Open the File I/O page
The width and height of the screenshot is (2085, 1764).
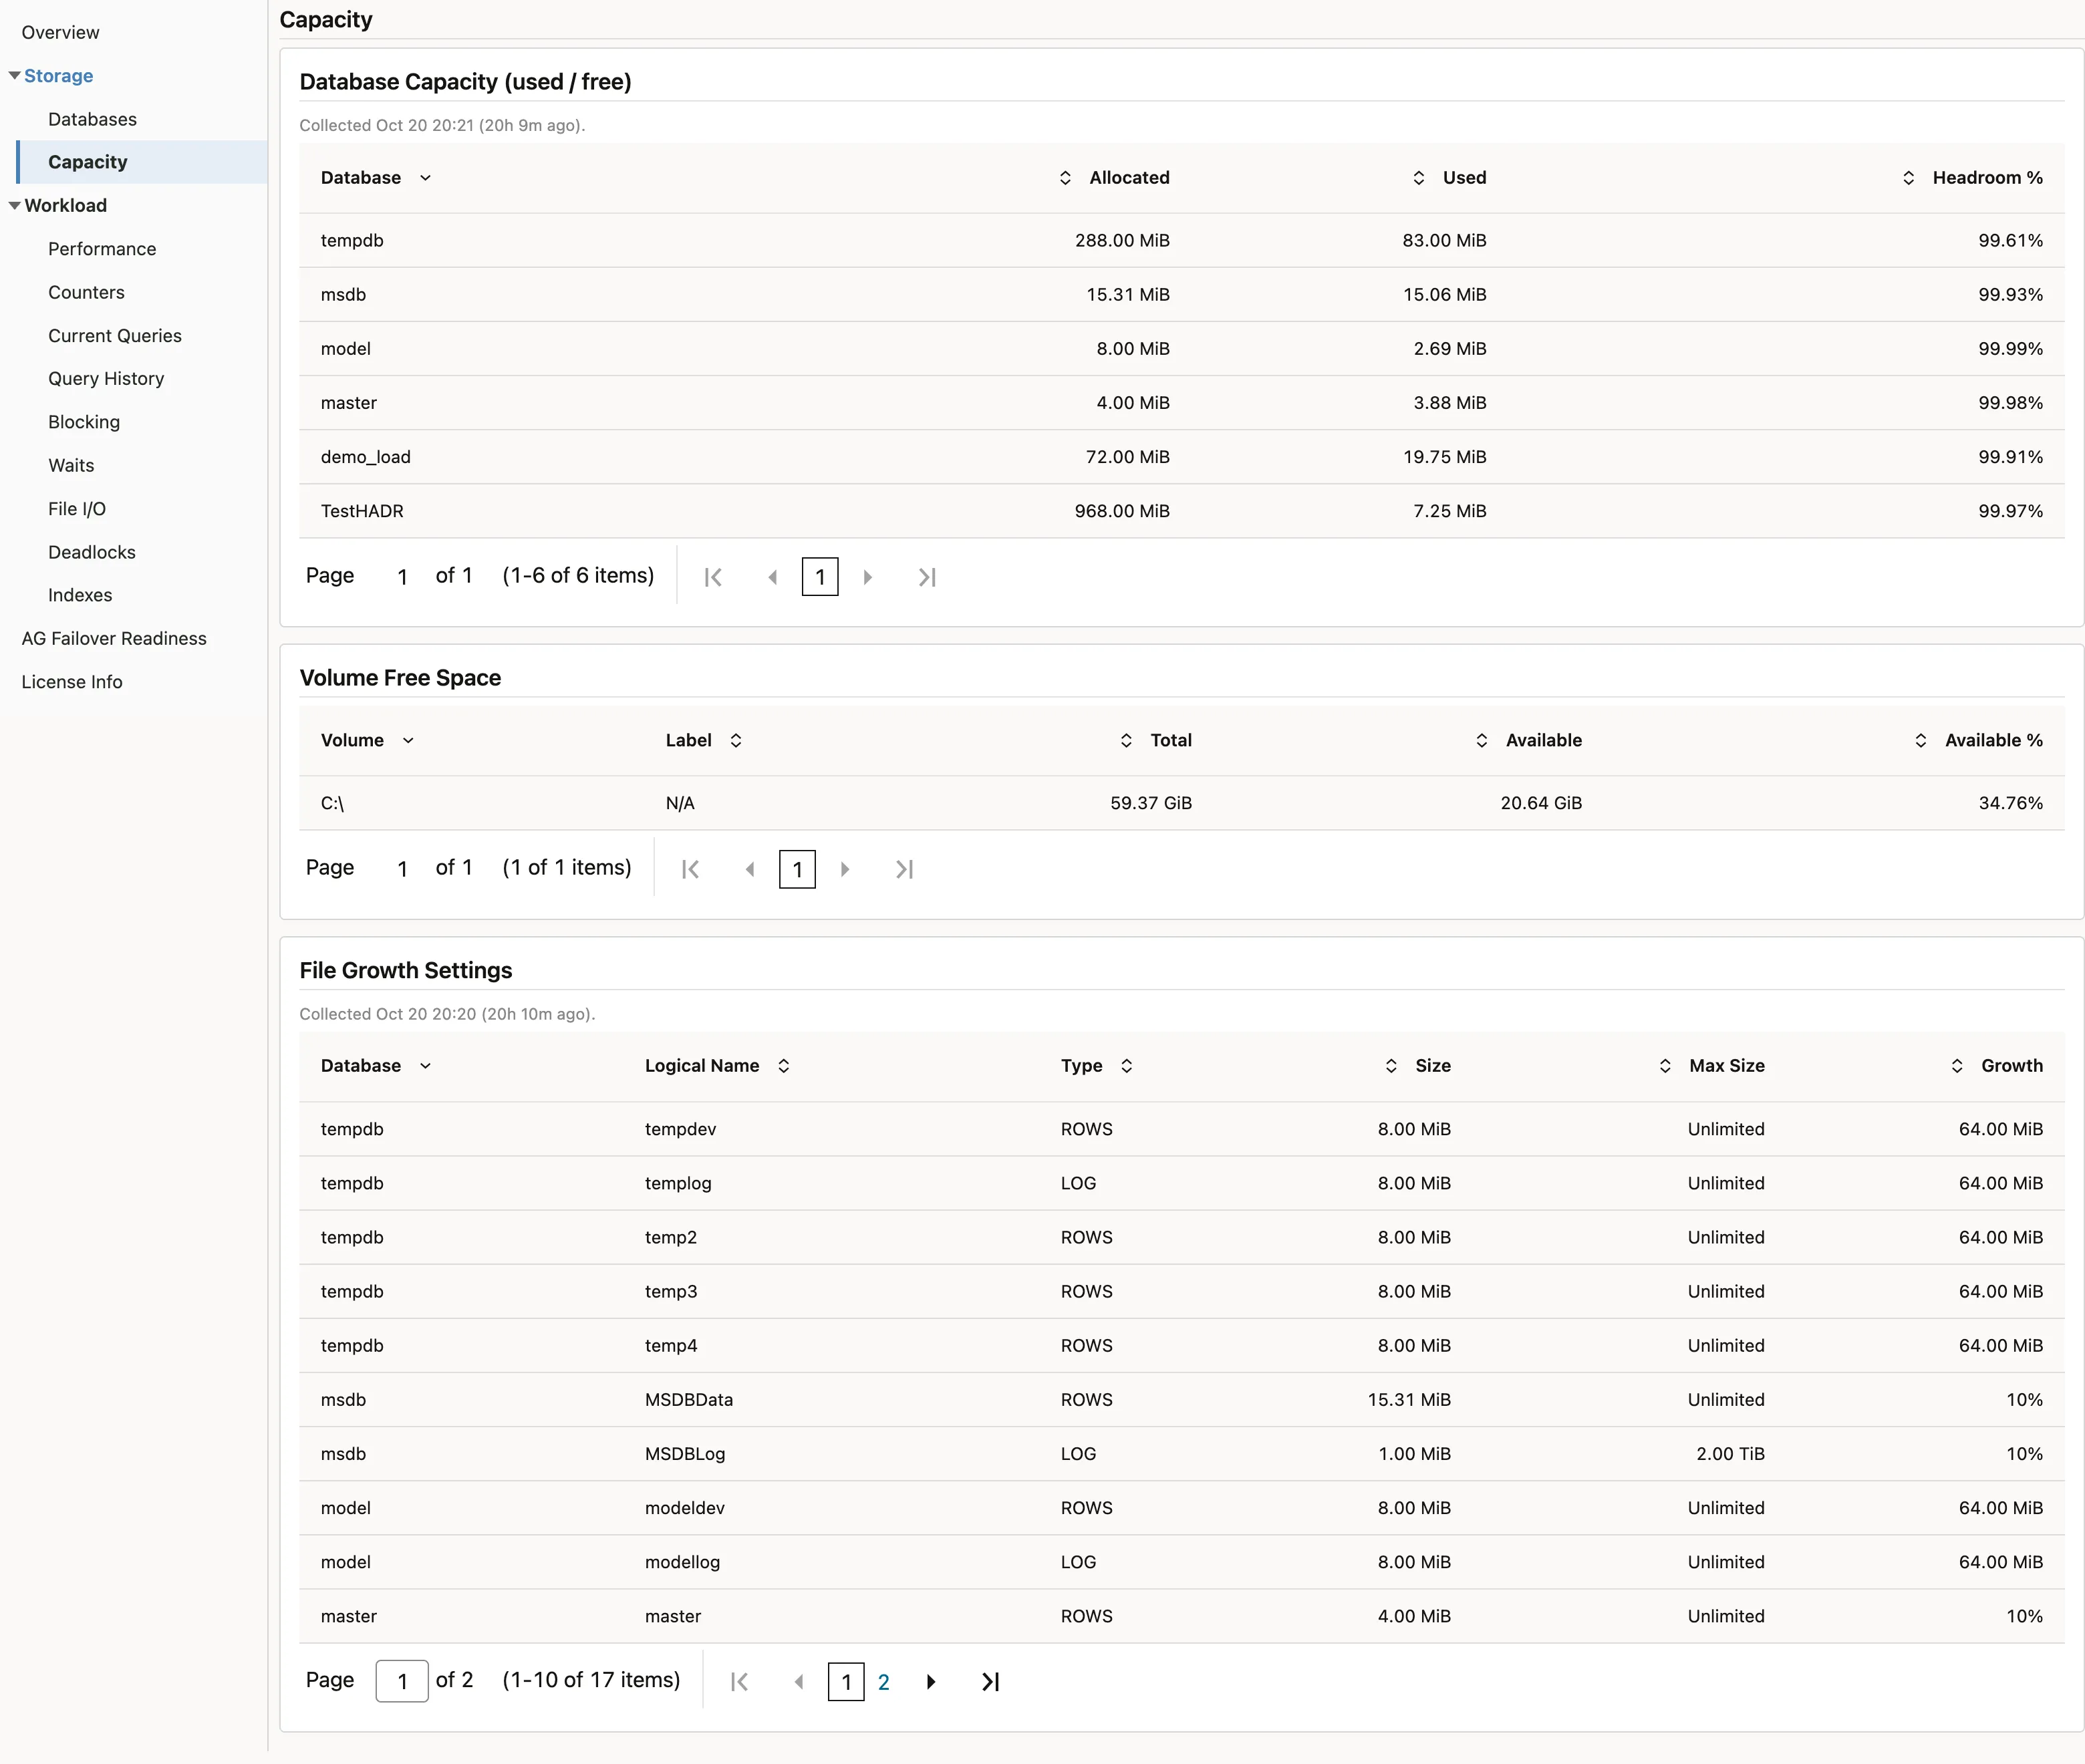click(77, 509)
